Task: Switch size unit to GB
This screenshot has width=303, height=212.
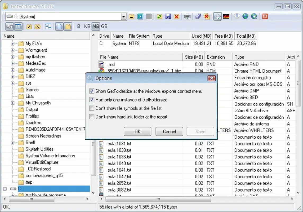Action: [x=104, y=26]
